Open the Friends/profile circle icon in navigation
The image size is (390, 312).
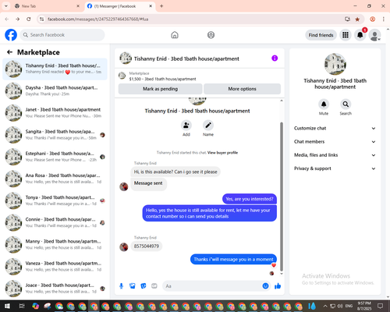coord(211,35)
